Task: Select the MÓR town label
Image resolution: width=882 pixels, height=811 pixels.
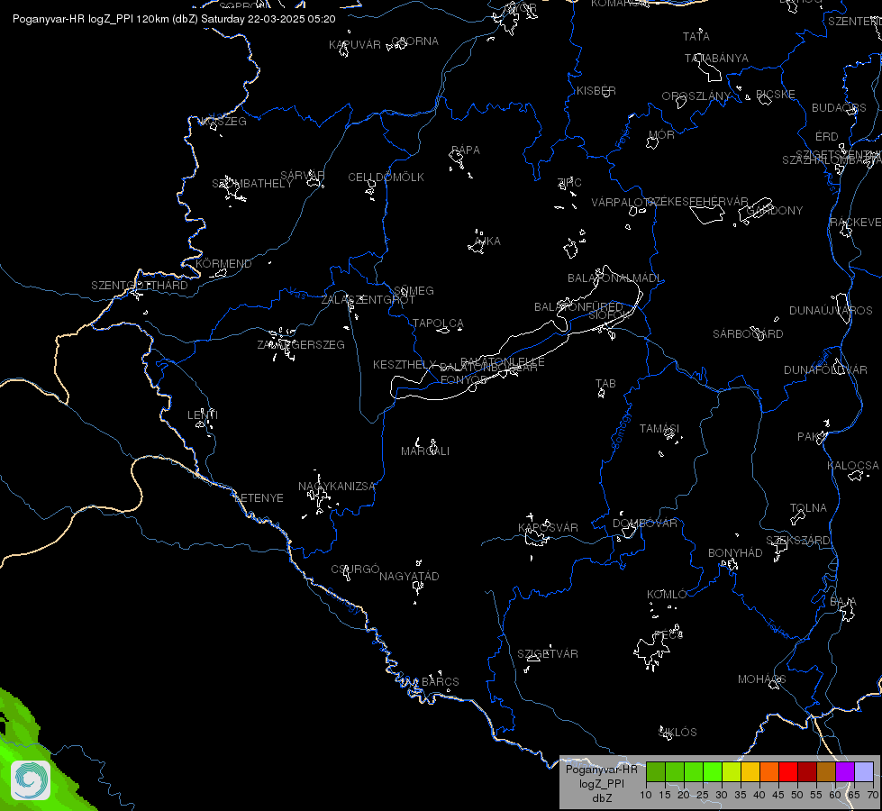Action: point(661,134)
